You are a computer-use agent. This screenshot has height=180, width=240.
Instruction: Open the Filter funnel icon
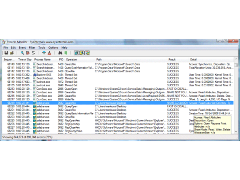click(44, 53)
